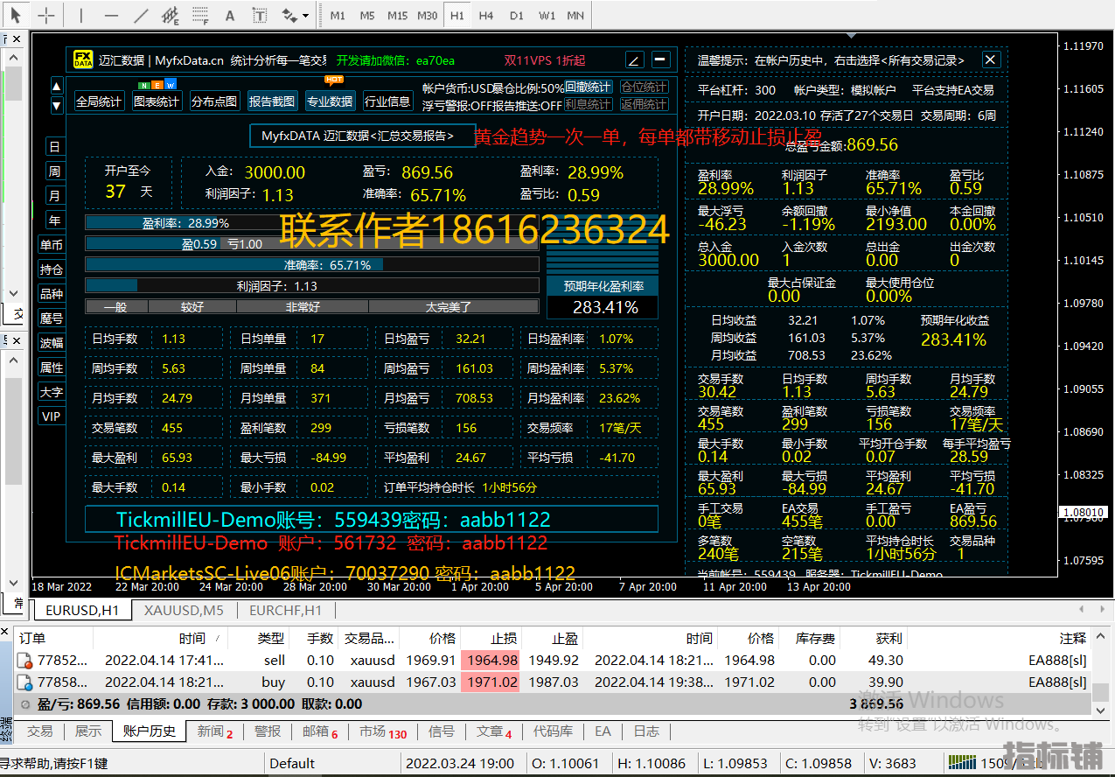This screenshot has width=1115, height=777.
Task: Open the 邮箱 mailbox terminal tab
Action: pos(320,731)
